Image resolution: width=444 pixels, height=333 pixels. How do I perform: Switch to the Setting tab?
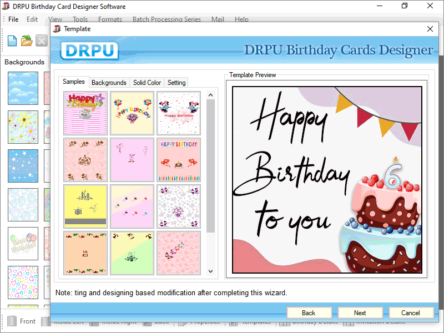click(176, 83)
